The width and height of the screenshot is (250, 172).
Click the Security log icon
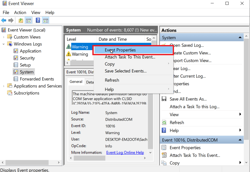coord(16,58)
